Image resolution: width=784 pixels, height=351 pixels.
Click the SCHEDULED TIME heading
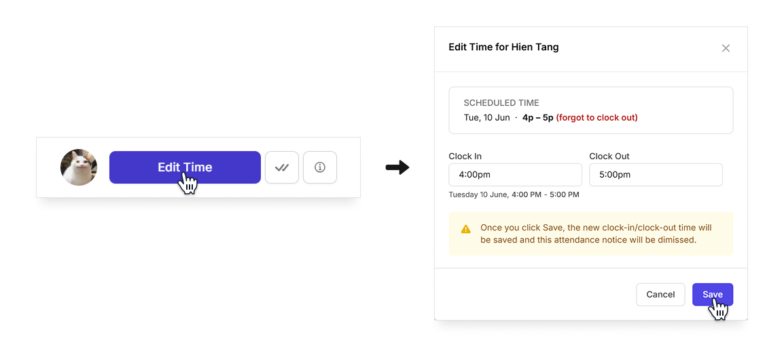[x=501, y=103]
